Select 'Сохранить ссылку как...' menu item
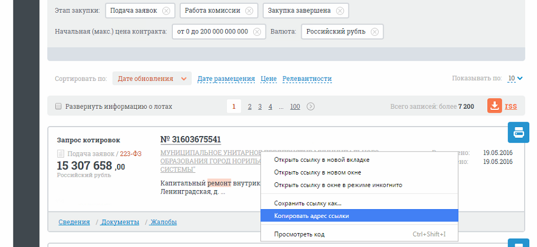This screenshot has height=247, width=537. [359, 203]
